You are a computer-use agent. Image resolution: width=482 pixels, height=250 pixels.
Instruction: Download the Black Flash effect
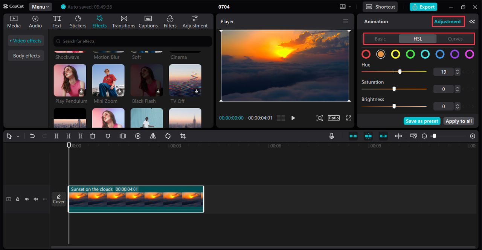[158, 91]
